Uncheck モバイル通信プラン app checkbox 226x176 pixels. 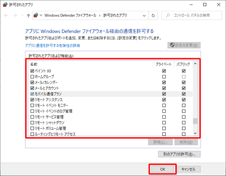tap(32, 94)
